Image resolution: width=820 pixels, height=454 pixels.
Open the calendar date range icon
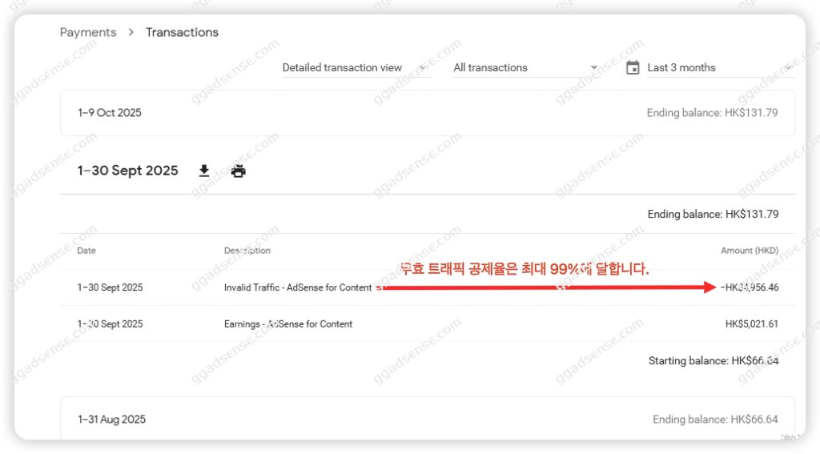pos(633,67)
